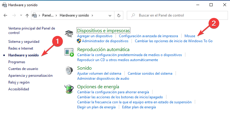Click the forward navigation arrow
The image size is (230, 116).
click(x=14, y=15)
